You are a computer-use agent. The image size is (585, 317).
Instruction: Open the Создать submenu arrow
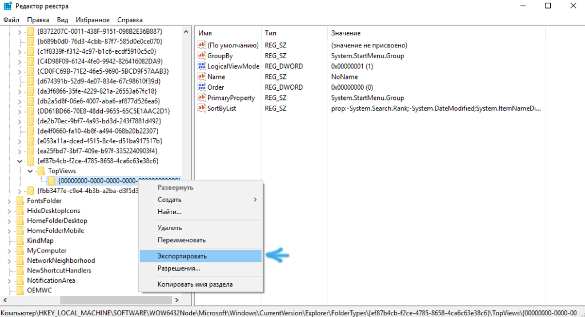point(255,200)
